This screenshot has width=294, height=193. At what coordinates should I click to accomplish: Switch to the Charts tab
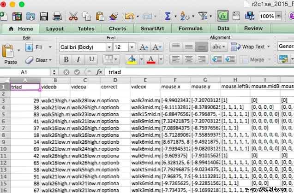[x=117, y=29]
